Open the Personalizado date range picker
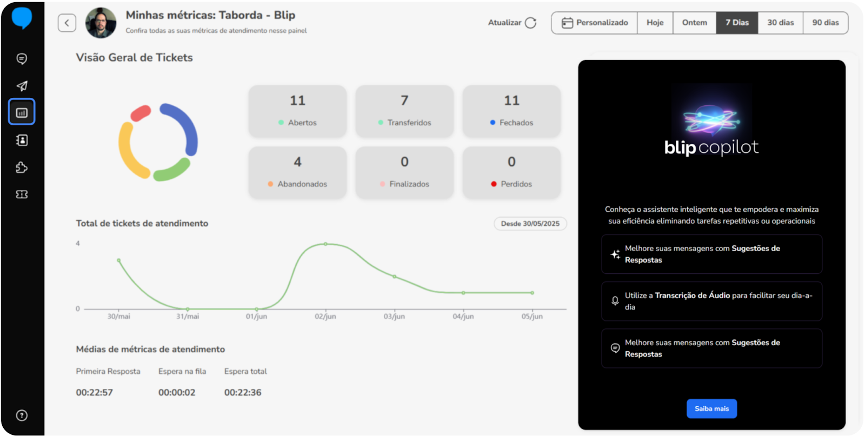The height and width of the screenshot is (437, 865). [x=595, y=23]
